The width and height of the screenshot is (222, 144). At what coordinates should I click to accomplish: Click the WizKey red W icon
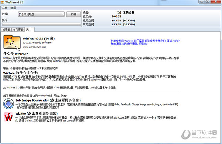tap(9, 117)
